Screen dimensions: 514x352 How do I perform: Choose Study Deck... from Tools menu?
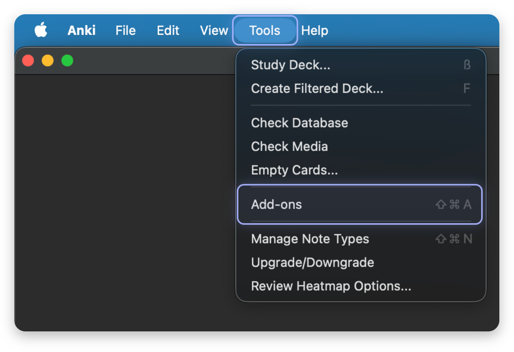(361, 65)
